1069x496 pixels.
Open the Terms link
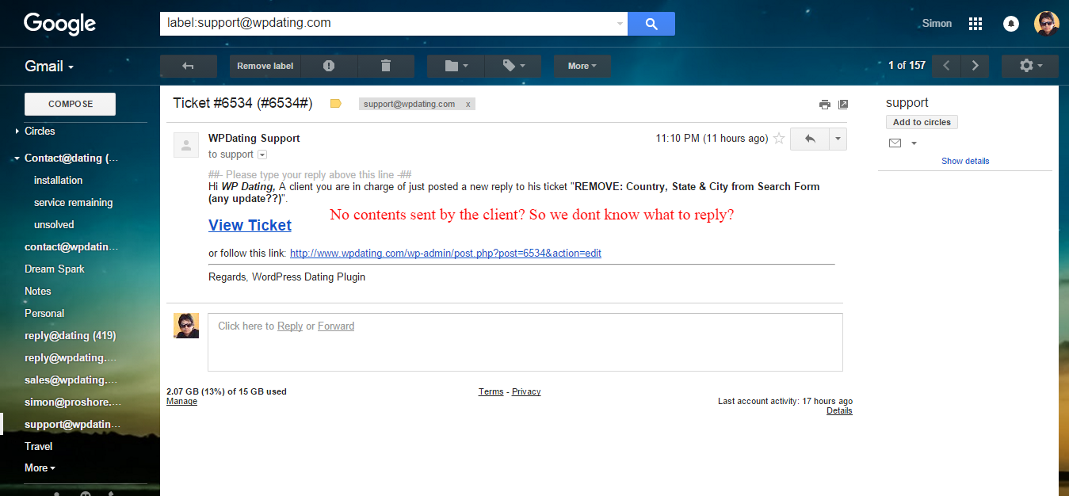491,391
